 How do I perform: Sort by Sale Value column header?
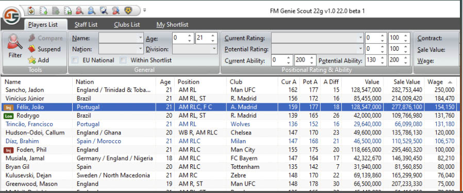tap(404, 82)
